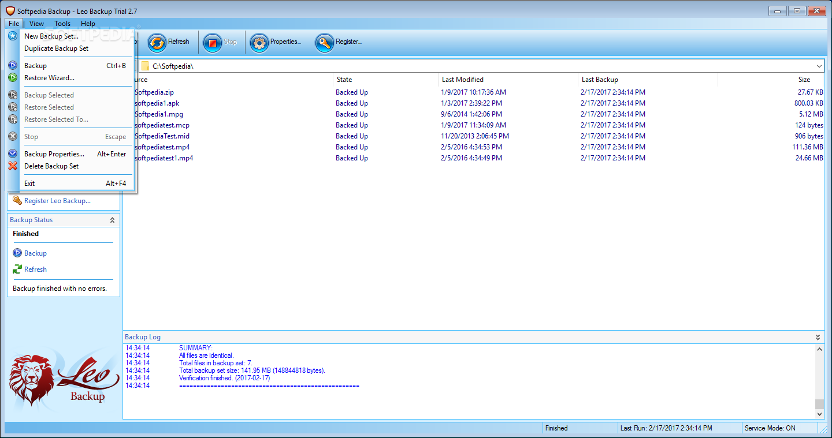Collapse the Backup Log panel
The width and height of the screenshot is (832, 438).
pyautogui.click(x=818, y=337)
